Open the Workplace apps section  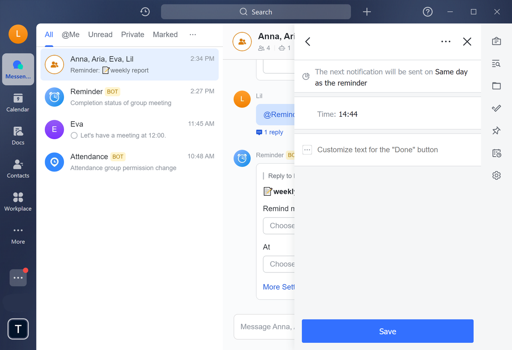[18, 202]
